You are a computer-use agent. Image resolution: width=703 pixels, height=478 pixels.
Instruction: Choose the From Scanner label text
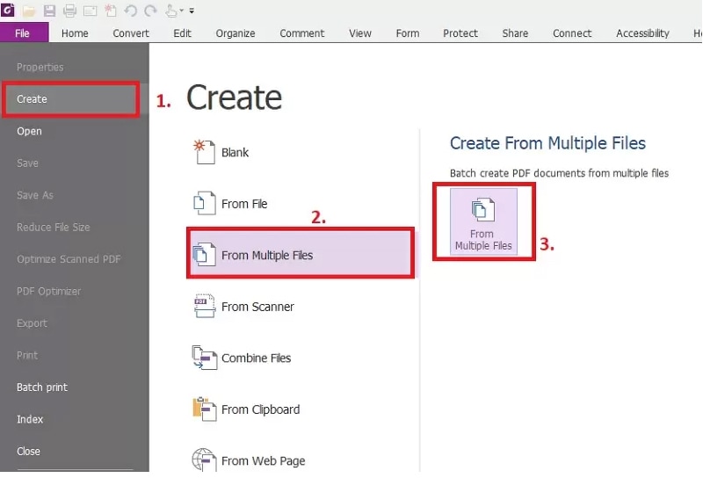click(x=257, y=307)
